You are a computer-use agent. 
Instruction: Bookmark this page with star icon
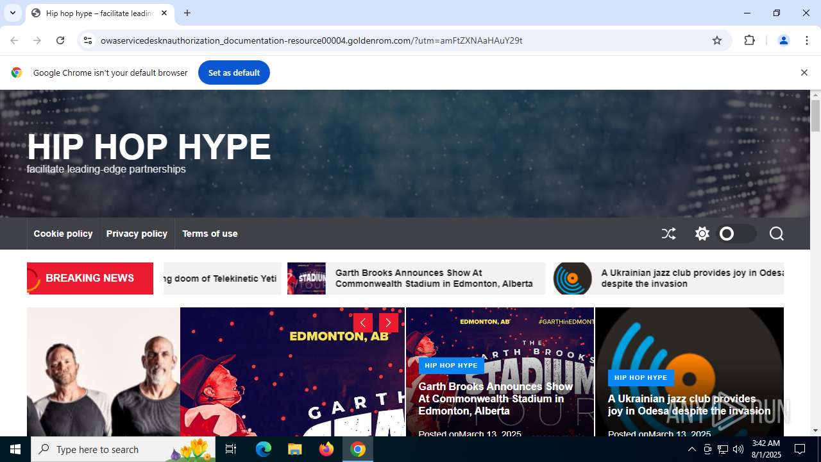point(717,40)
